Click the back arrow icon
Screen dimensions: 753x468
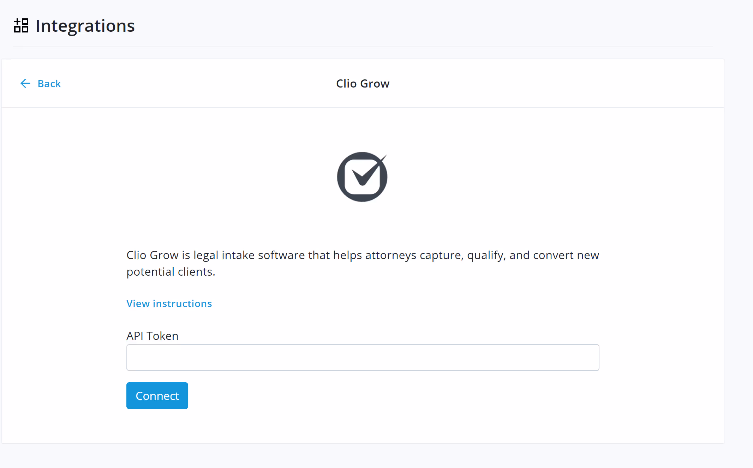(x=25, y=83)
